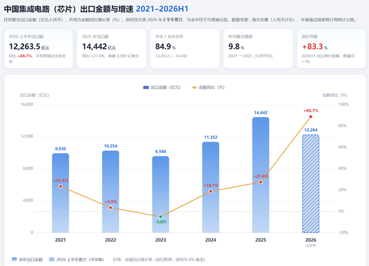
Task: Click the x-axis label 2023
Action: click(160, 240)
